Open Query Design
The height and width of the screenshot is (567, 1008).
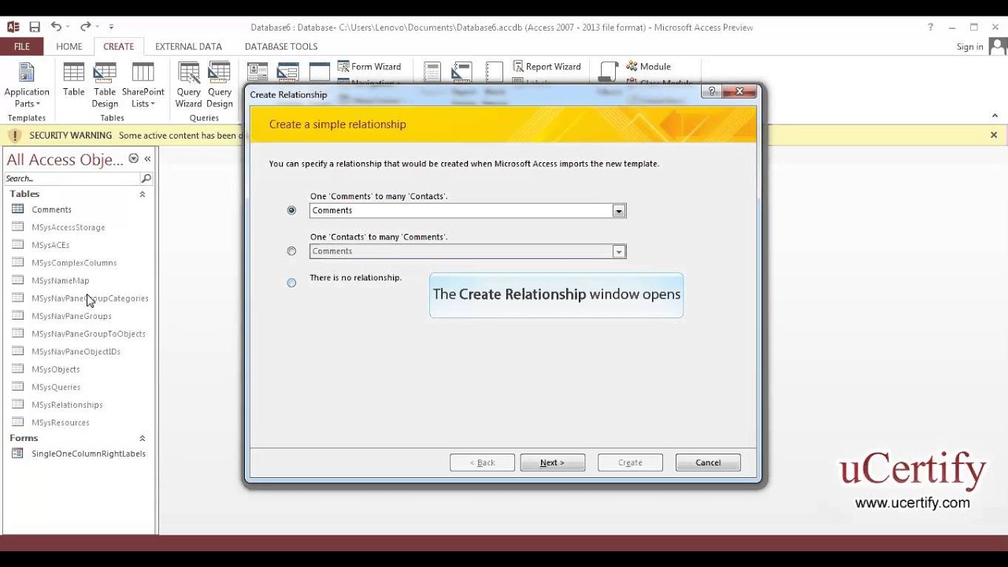point(220,85)
